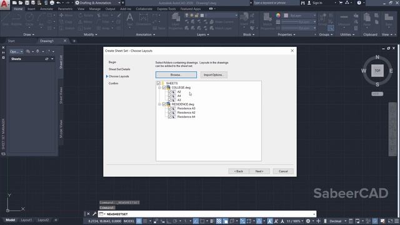Open the Open sheet set dropdown
Viewport: 400px width, 225px height.
tap(16, 51)
